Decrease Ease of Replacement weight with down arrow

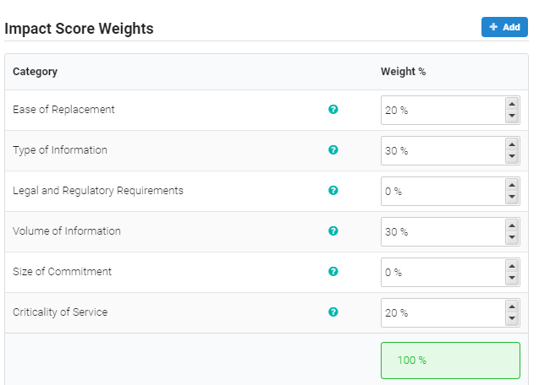512,116
